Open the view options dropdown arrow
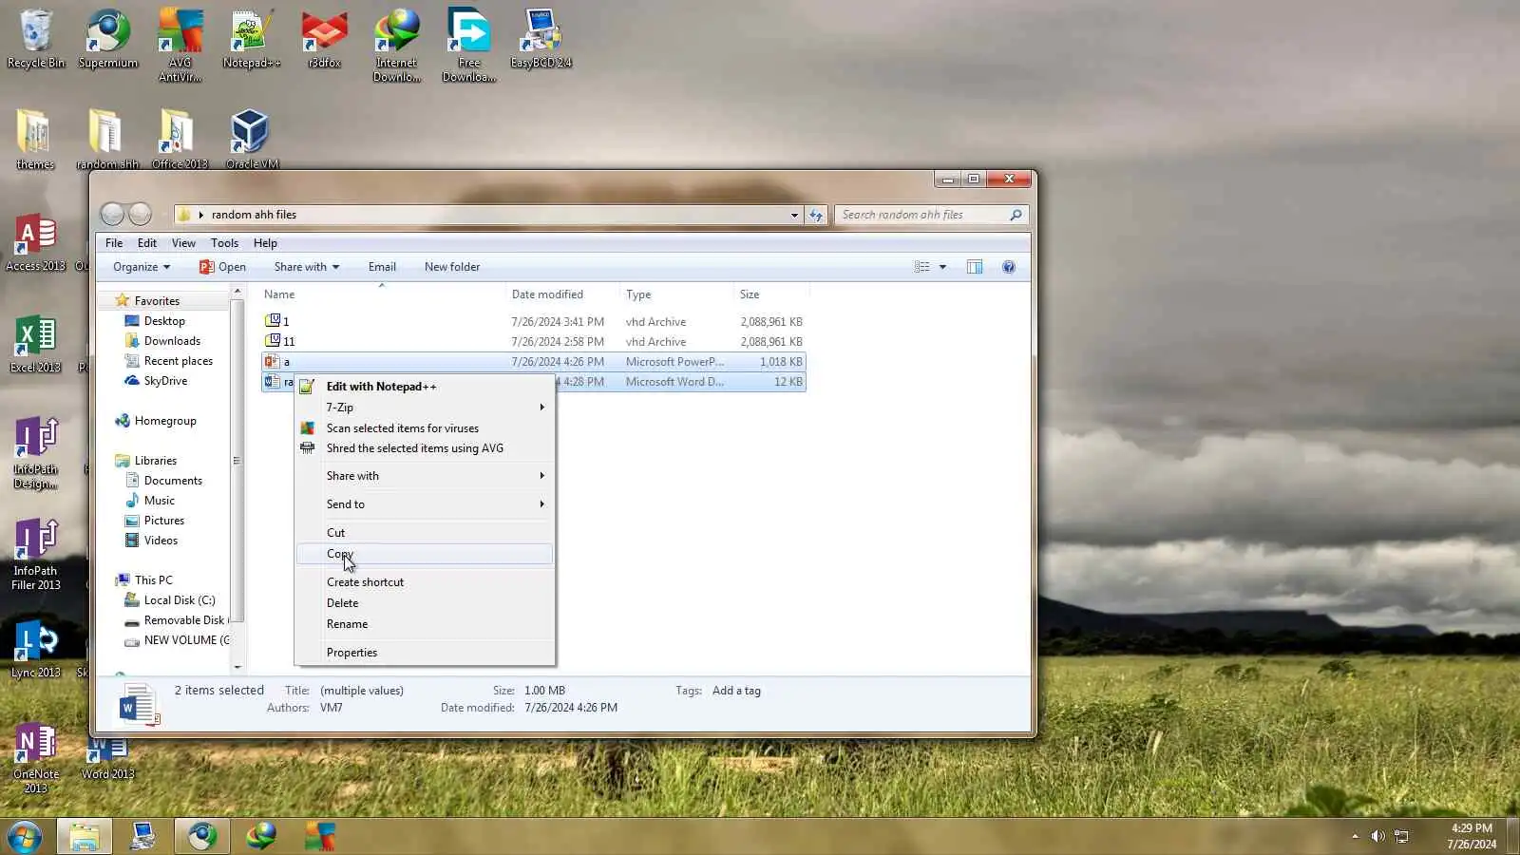The height and width of the screenshot is (855, 1520). coord(942,267)
